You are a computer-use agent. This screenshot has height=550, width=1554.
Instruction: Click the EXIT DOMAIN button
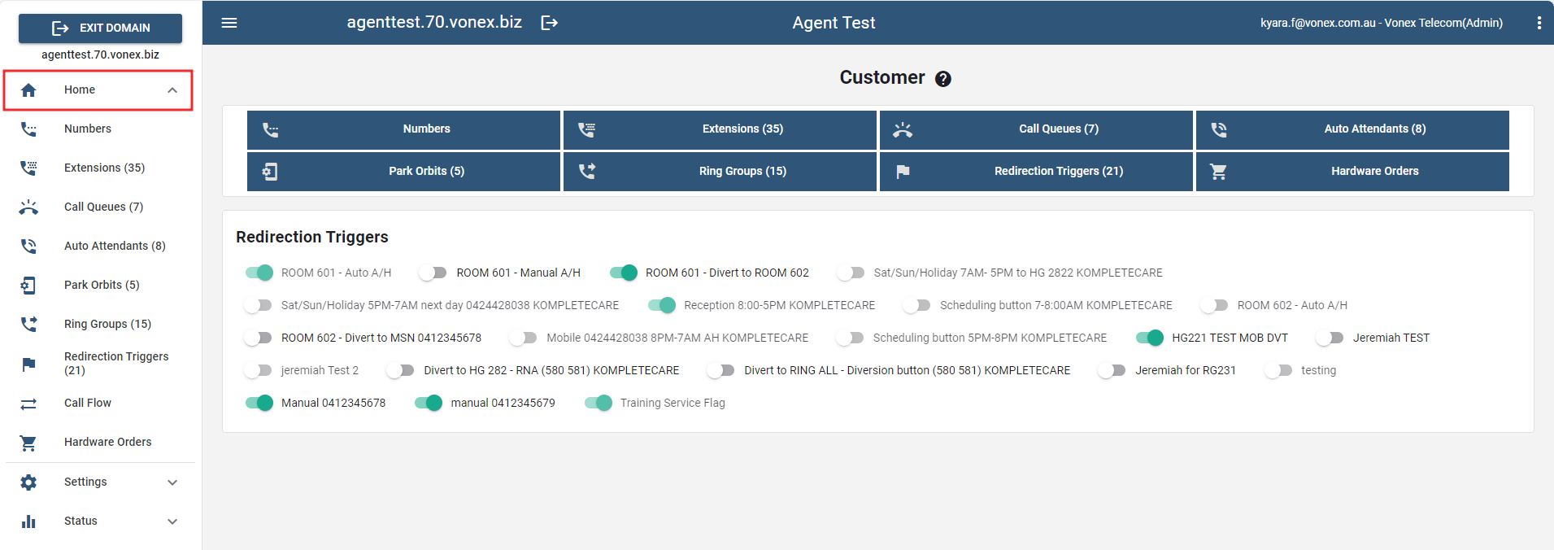click(100, 28)
